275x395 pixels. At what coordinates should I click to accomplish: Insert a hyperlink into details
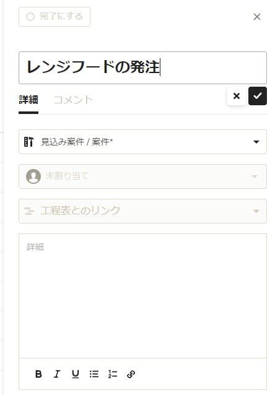pyautogui.click(x=131, y=374)
